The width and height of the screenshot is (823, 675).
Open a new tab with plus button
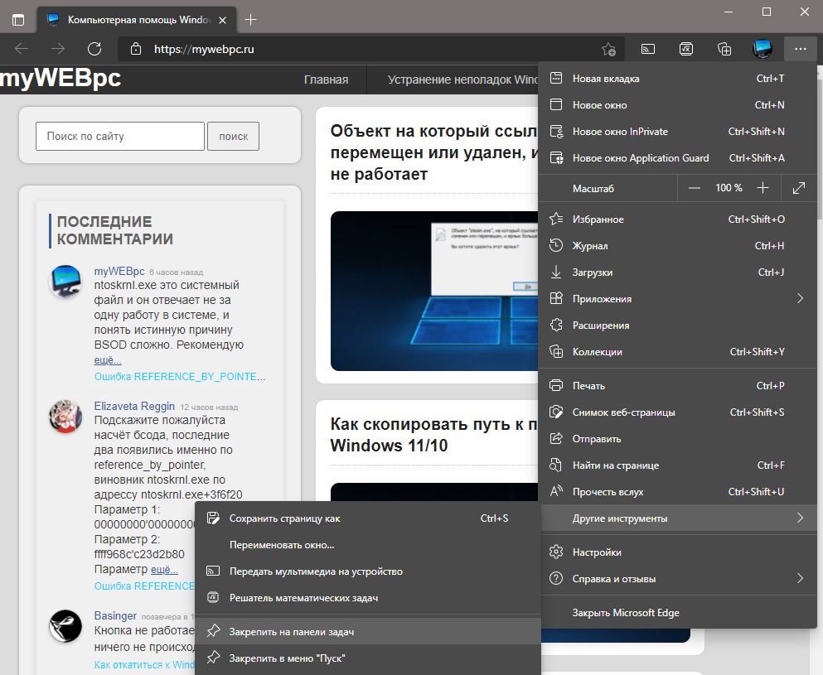click(x=251, y=20)
